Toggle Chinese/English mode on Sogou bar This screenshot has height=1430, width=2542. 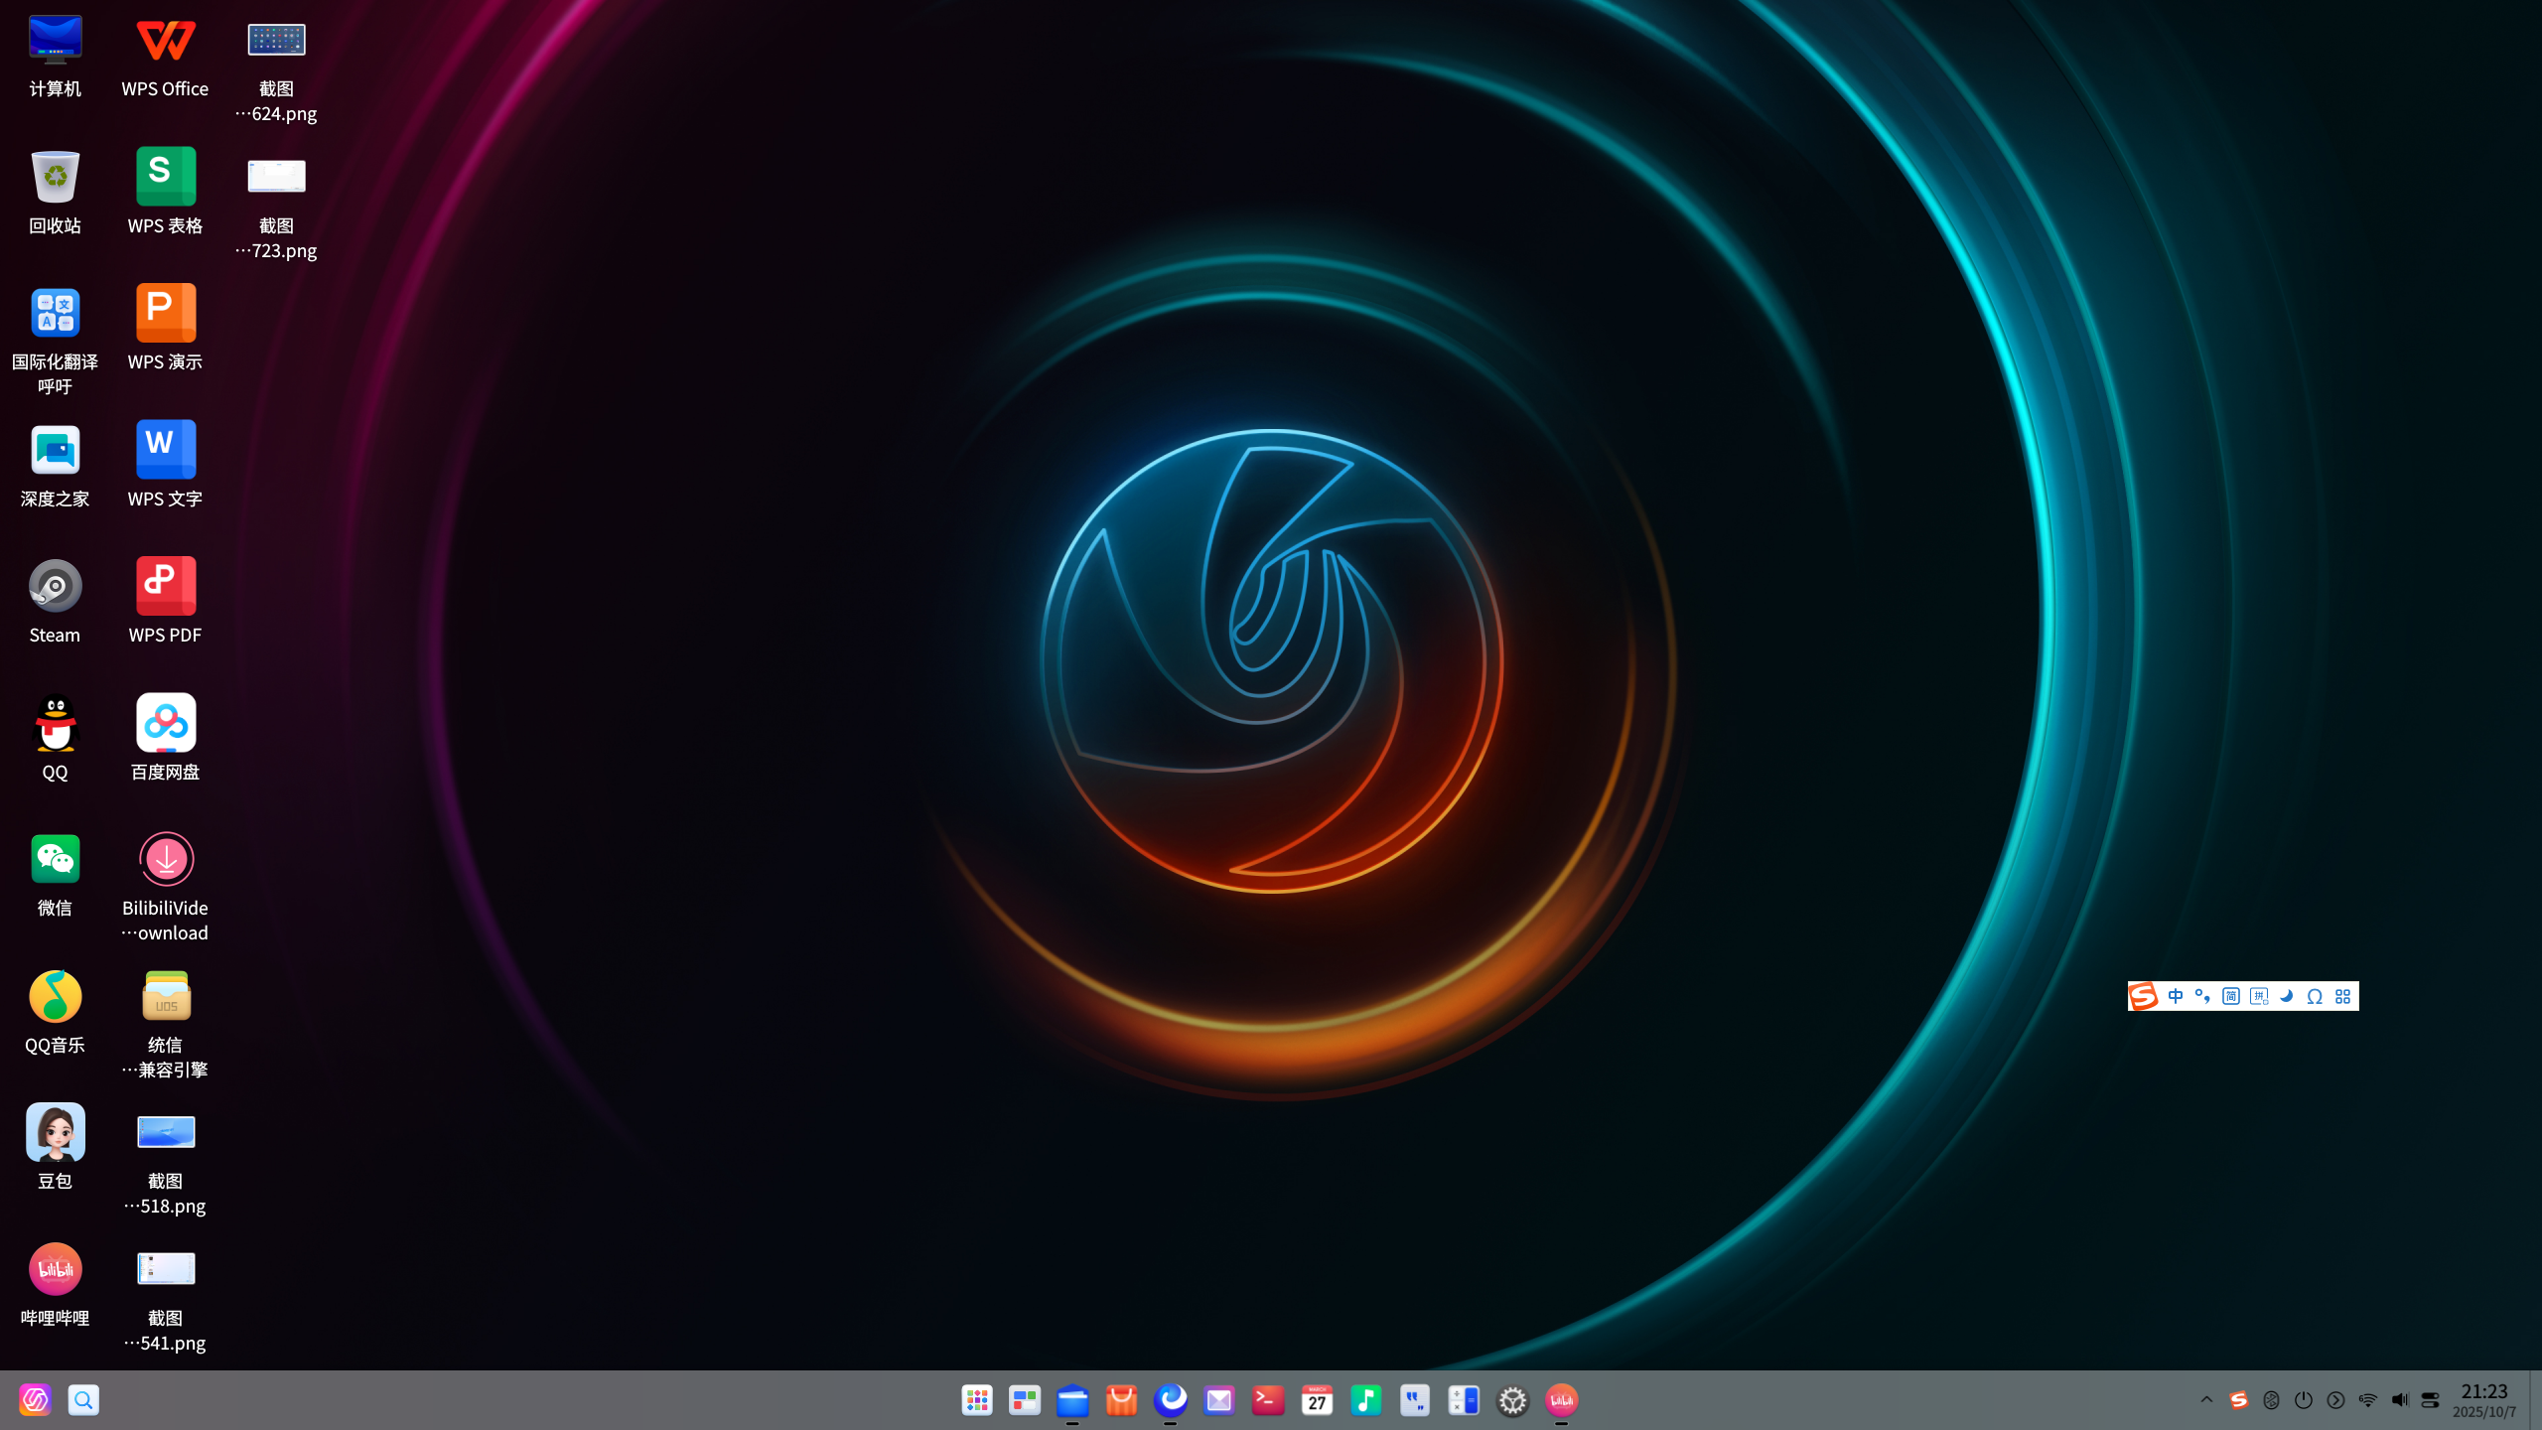coord(2176,996)
